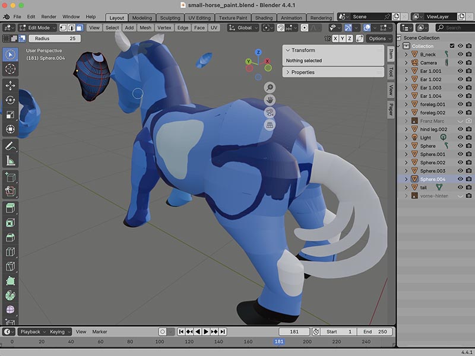Click the magnify icon in the viewport
Image resolution: width=475 pixels, height=356 pixels.
270,88
